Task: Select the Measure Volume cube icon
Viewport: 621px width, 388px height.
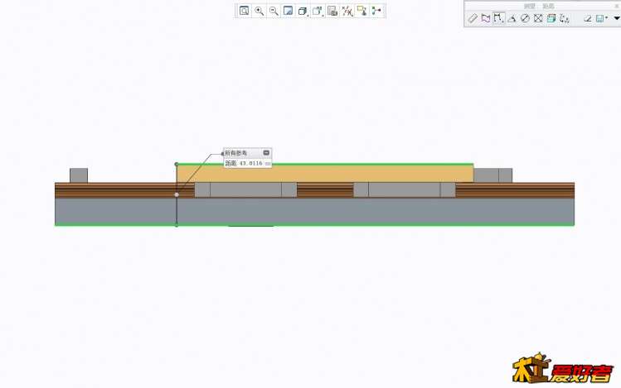Action: coord(551,18)
